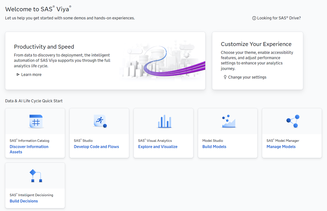Click the Customize Your Experience heading
This screenshot has height=211, width=327.
pyautogui.click(x=256, y=44)
